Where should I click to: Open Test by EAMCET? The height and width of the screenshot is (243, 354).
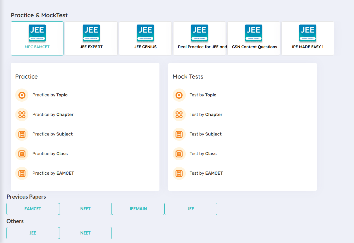206,173
